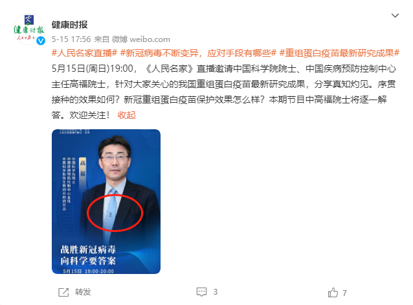Open the 3 comments count
The height and width of the screenshot is (305, 413).
(215, 292)
